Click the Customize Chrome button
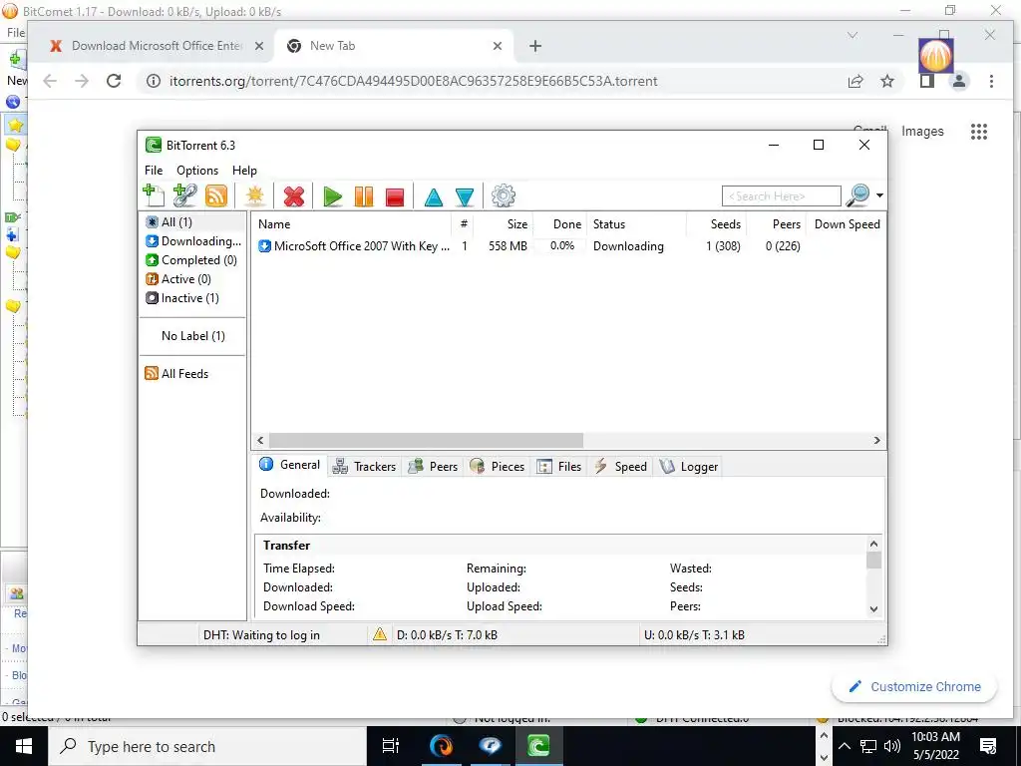Screen dimensions: 1021x766 pyautogui.click(x=915, y=686)
